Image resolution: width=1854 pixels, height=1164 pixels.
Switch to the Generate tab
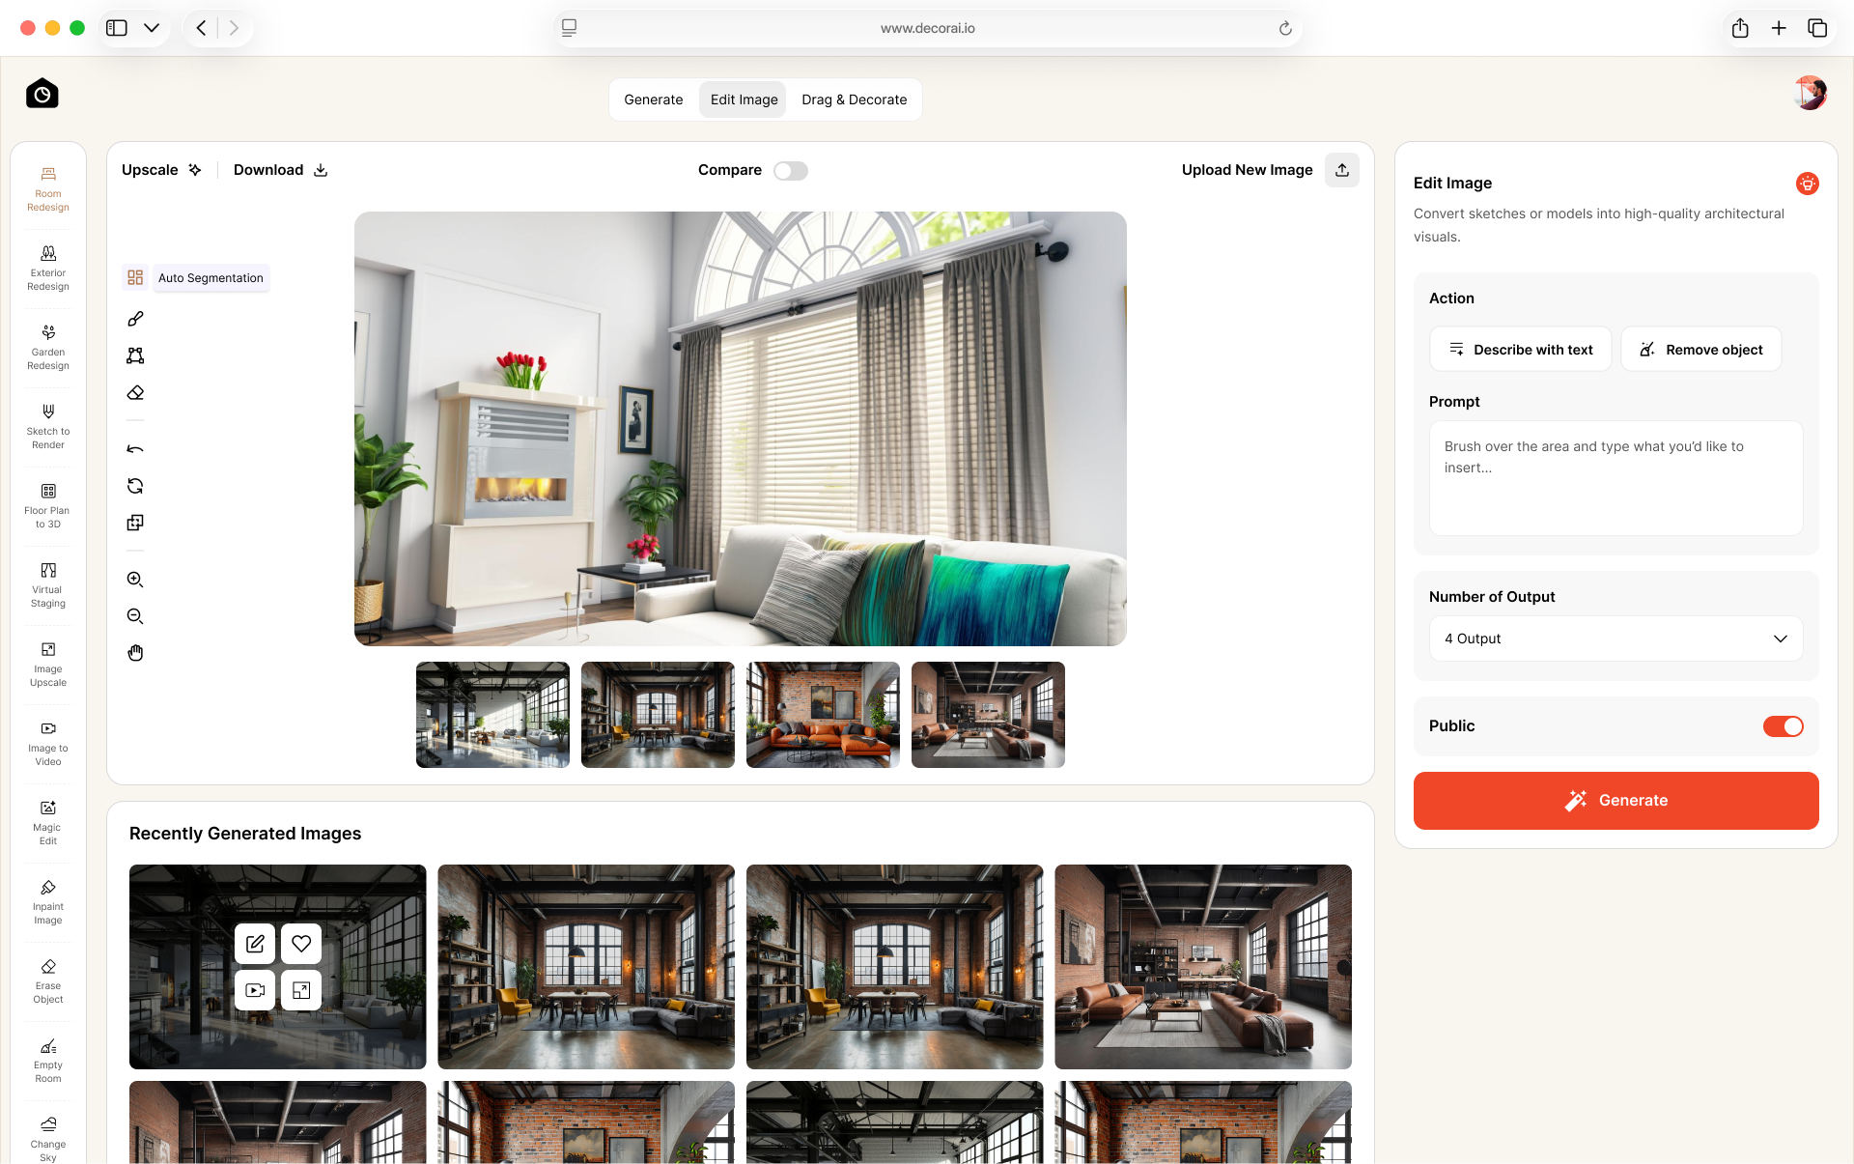654,99
